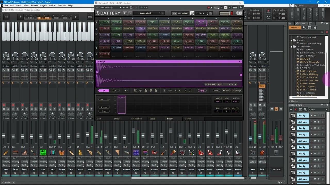The width and height of the screenshot is (330, 185).
Task: Click the keyboard icon in Virtual Controller
Action: (90, 17)
